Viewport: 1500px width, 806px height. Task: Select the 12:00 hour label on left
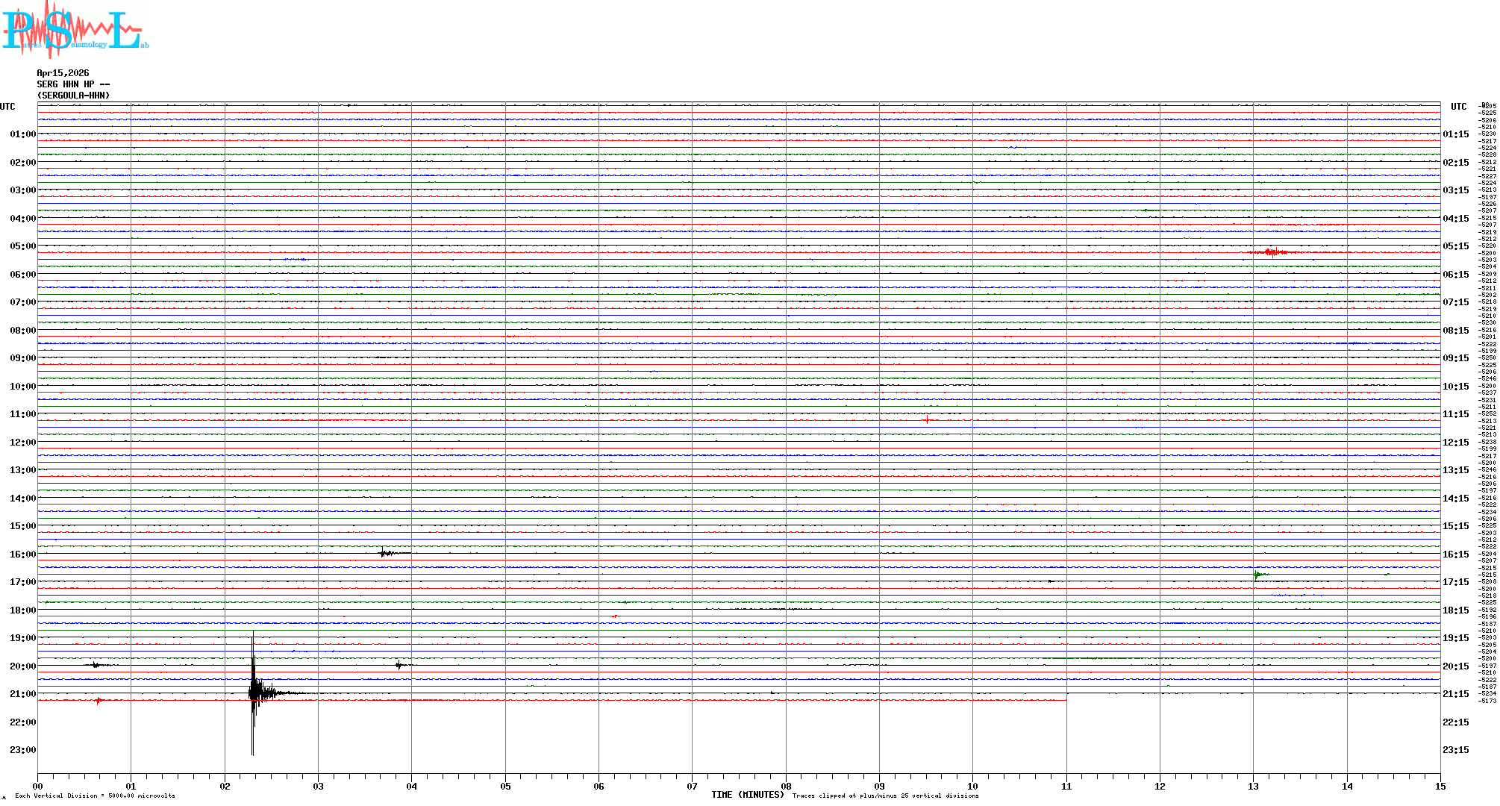23,443
